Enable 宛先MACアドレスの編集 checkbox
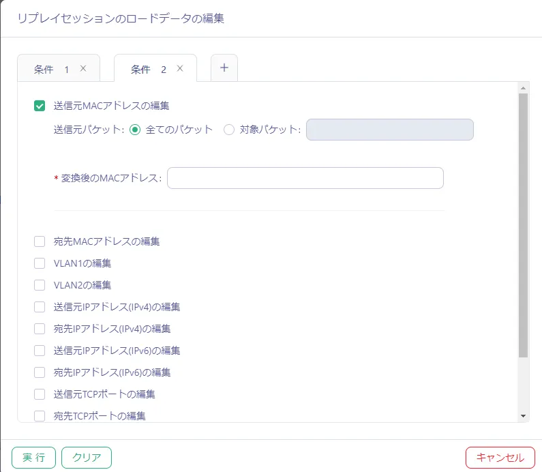Screen dimensions: 542x472 pyautogui.click(x=40, y=241)
